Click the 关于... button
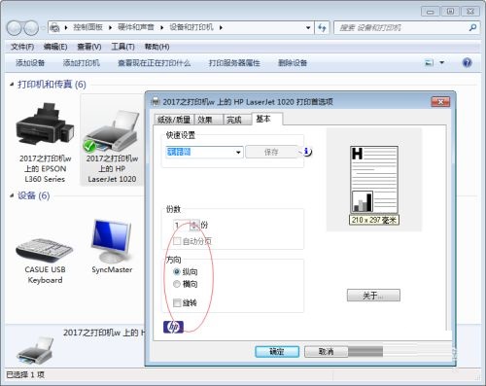 373,296
